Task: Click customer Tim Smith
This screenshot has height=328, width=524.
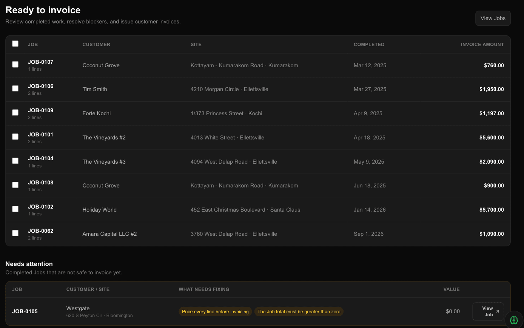Action: point(95,89)
